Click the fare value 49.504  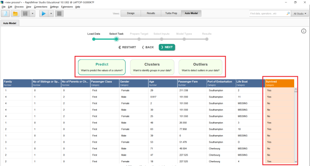(x=183, y=148)
